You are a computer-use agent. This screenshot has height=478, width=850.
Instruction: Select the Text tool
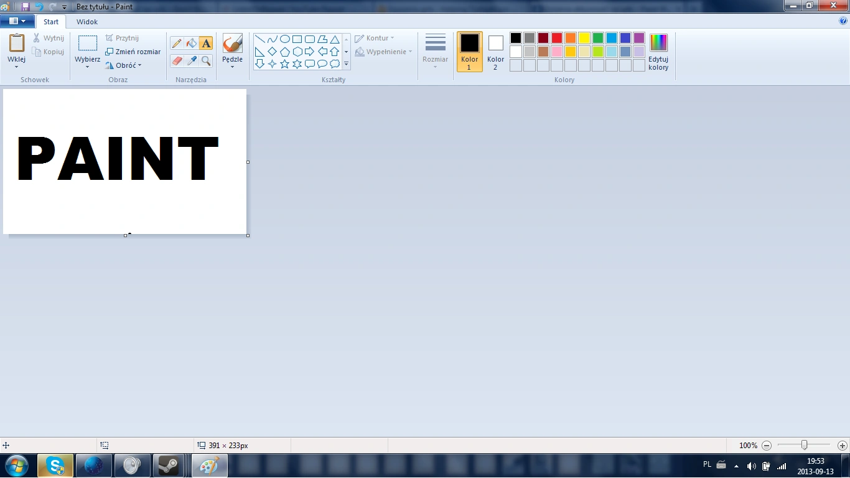click(x=206, y=43)
